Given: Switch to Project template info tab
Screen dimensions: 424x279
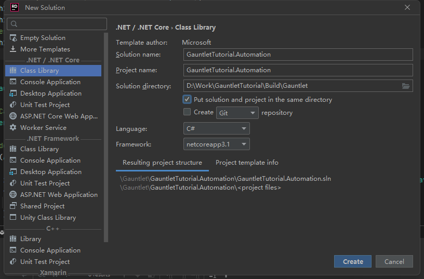Looking at the screenshot, I should coord(247,163).
